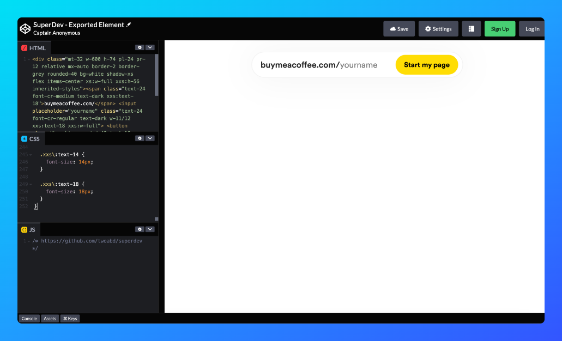The width and height of the screenshot is (562, 341).
Task: Click the .xxs\:text-14 selector line
Action: pos(62,154)
